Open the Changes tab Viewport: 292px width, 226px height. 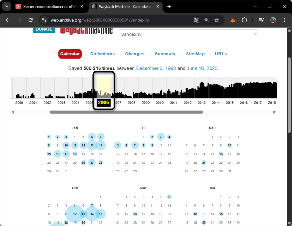coord(135,54)
